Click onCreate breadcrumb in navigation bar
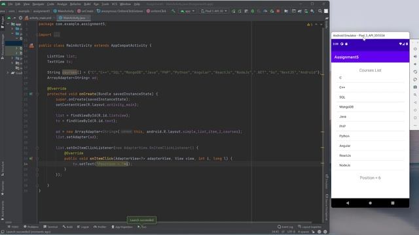Image resolution: width=419 pixels, height=235 pixels. click(x=86, y=11)
